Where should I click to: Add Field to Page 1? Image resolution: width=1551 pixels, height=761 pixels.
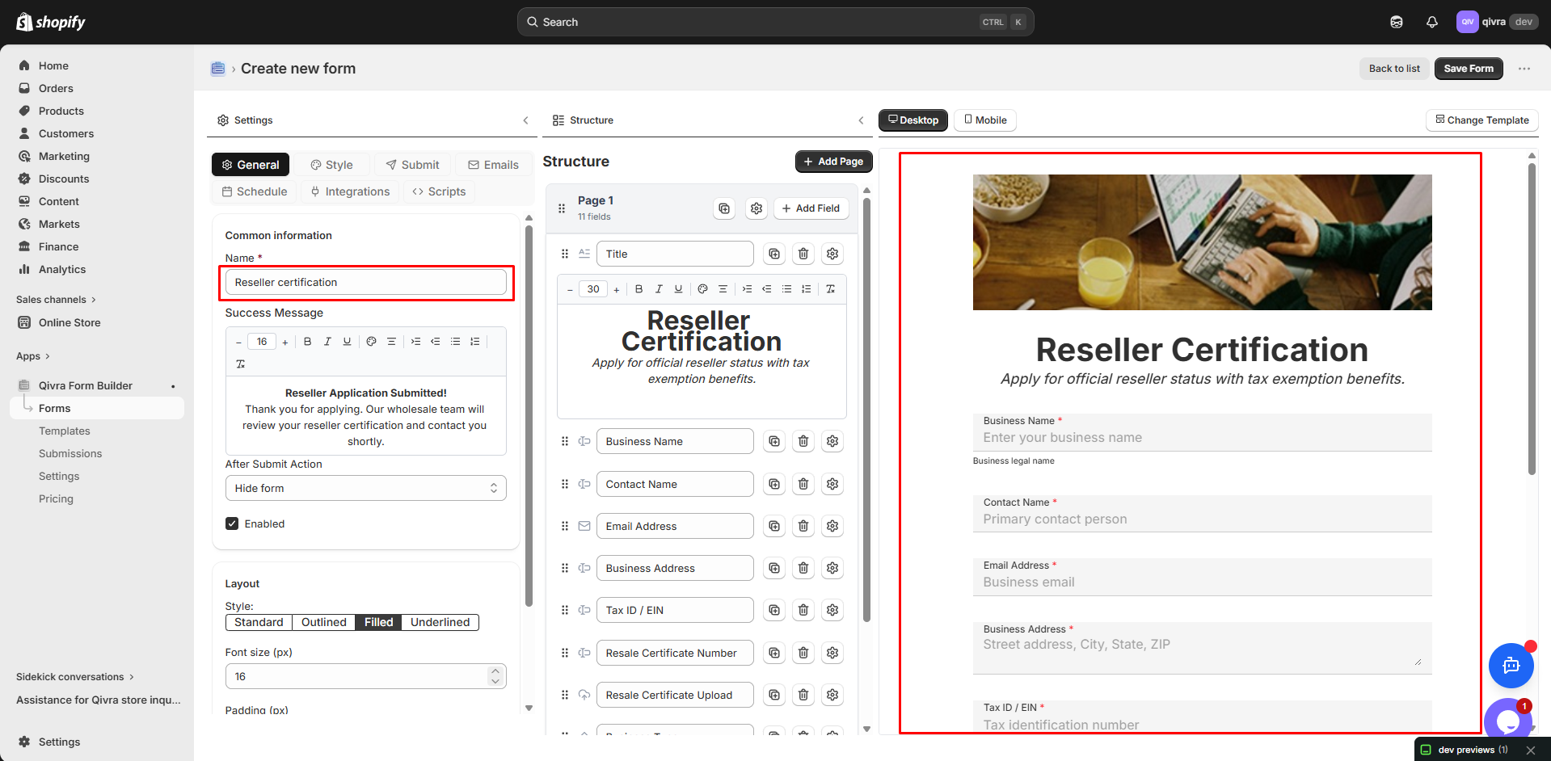click(x=811, y=208)
